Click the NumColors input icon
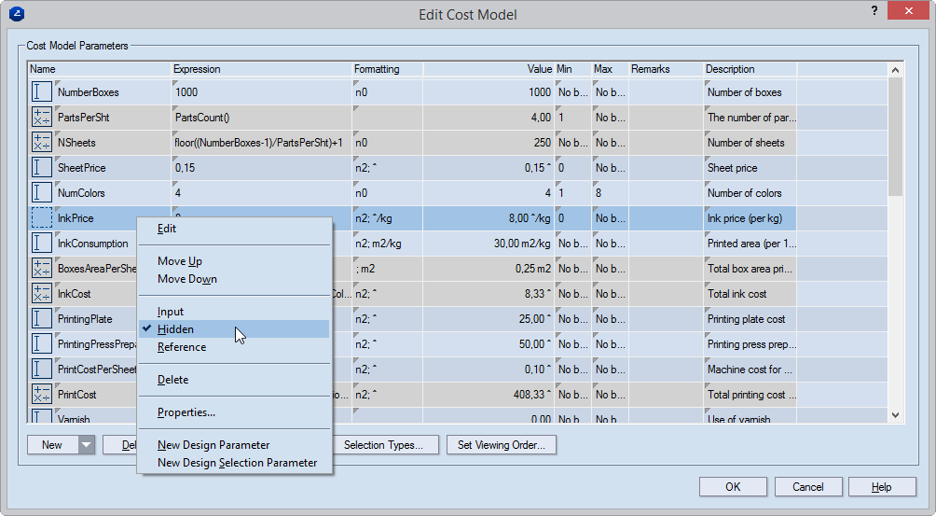This screenshot has height=516, width=936. (x=42, y=193)
